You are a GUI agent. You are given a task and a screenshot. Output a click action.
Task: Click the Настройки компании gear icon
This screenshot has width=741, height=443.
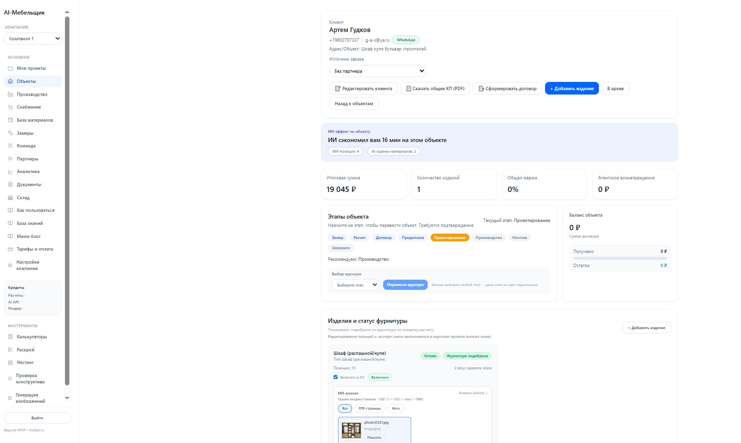coord(10,265)
